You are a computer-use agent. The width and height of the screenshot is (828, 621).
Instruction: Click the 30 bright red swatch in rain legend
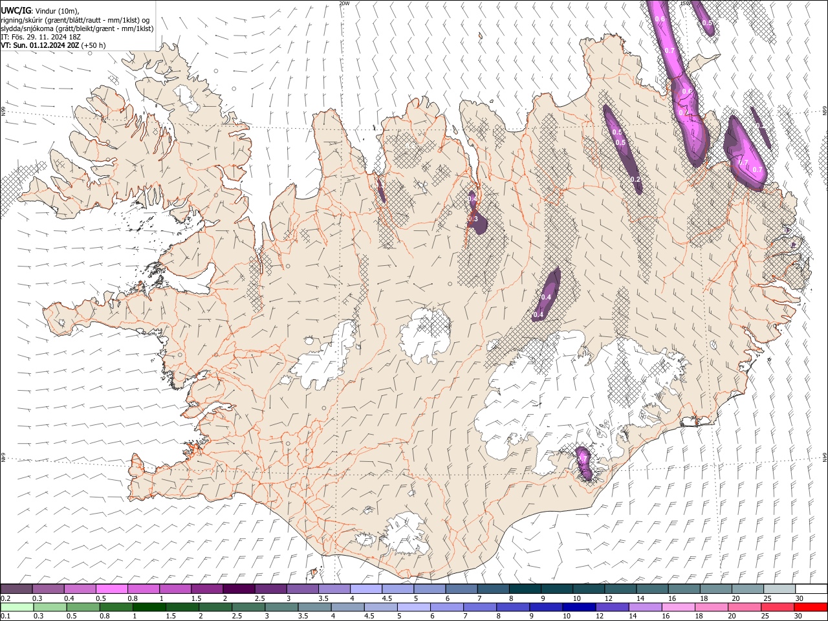[811, 607]
